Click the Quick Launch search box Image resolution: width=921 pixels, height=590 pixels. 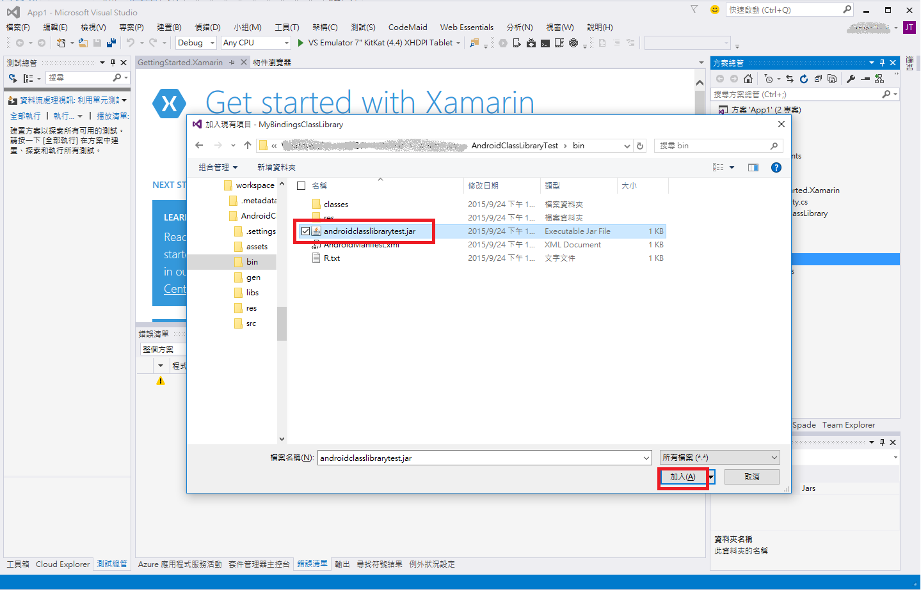tap(790, 10)
